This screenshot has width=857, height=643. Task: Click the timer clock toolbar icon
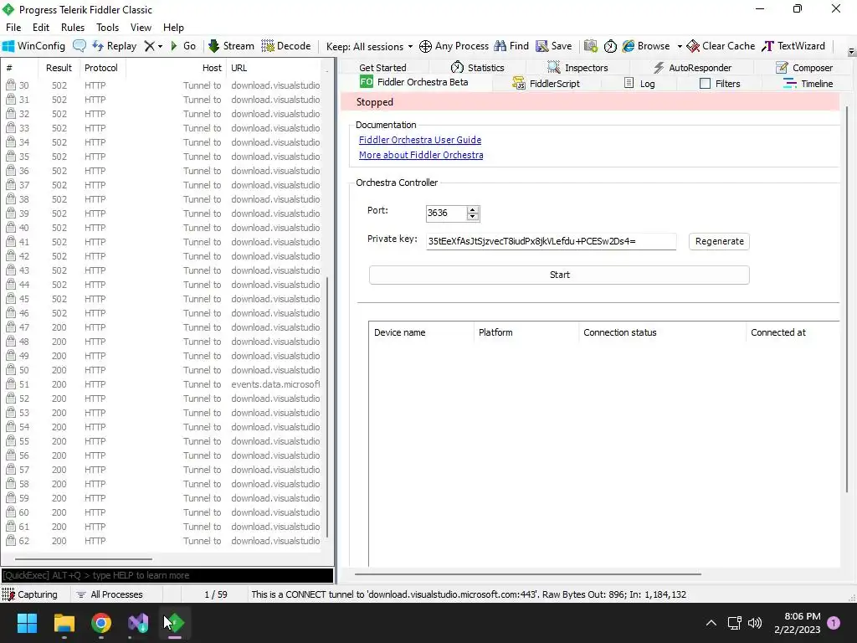tap(610, 46)
